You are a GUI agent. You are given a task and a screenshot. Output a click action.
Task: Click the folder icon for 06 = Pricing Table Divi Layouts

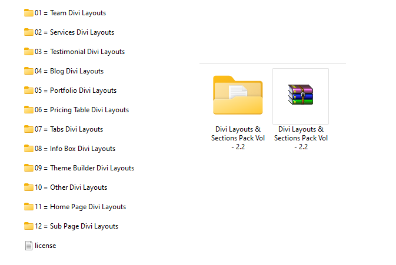pos(29,110)
